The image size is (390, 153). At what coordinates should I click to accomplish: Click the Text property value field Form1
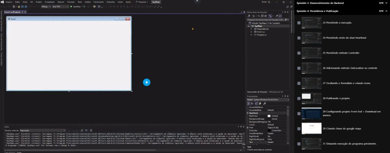tap(277, 142)
